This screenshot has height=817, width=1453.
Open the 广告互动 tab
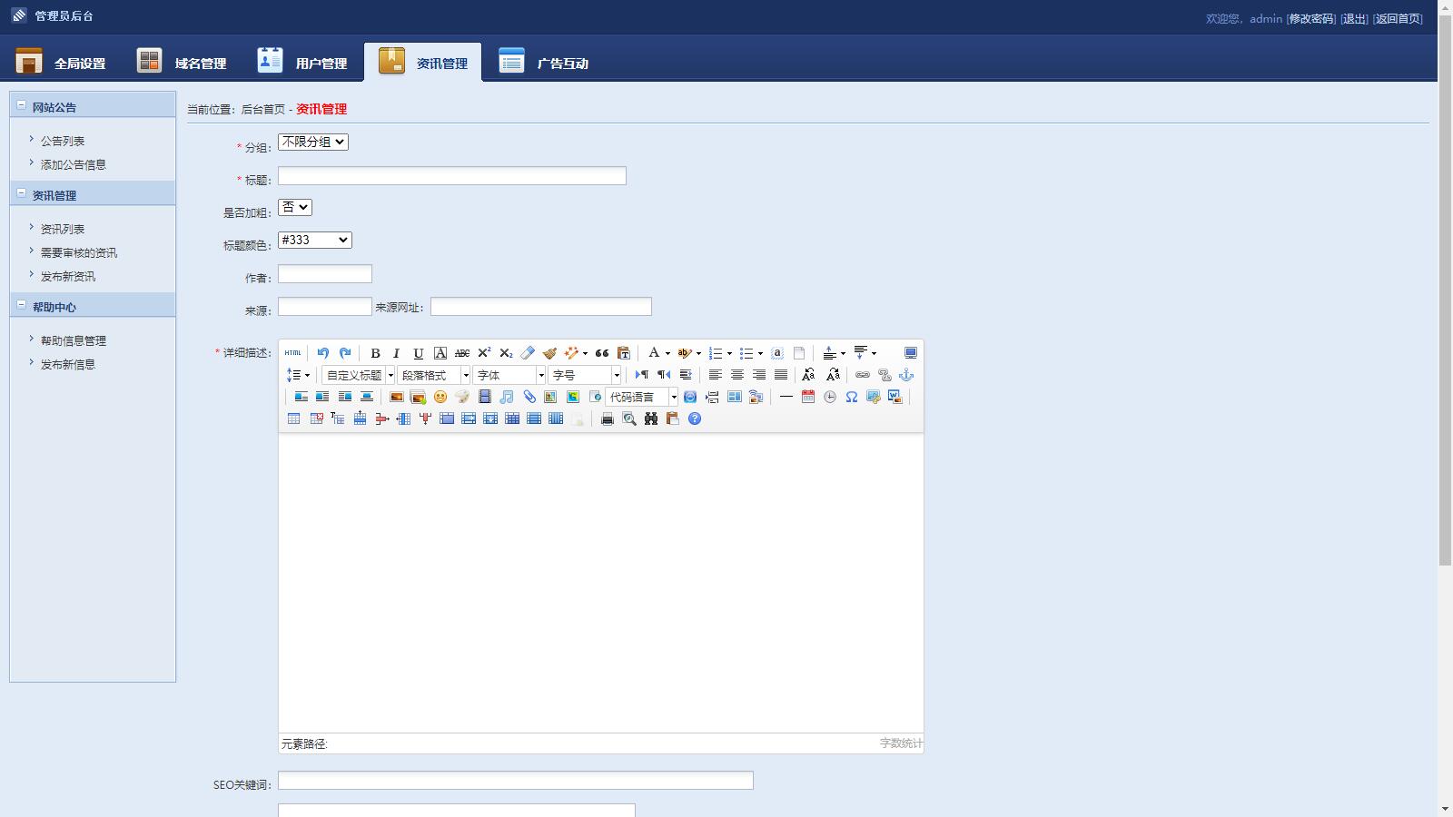[543, 63]
